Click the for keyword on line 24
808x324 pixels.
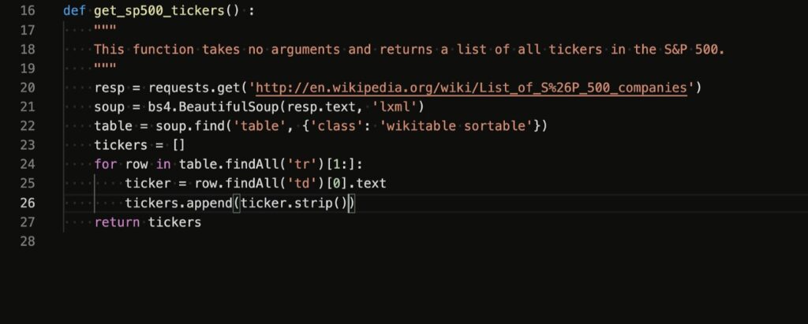click(x=105, y=164)
